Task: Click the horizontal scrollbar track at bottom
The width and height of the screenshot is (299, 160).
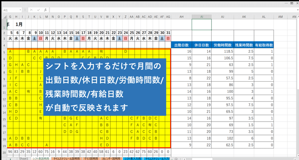Action: tap(240, 159)
